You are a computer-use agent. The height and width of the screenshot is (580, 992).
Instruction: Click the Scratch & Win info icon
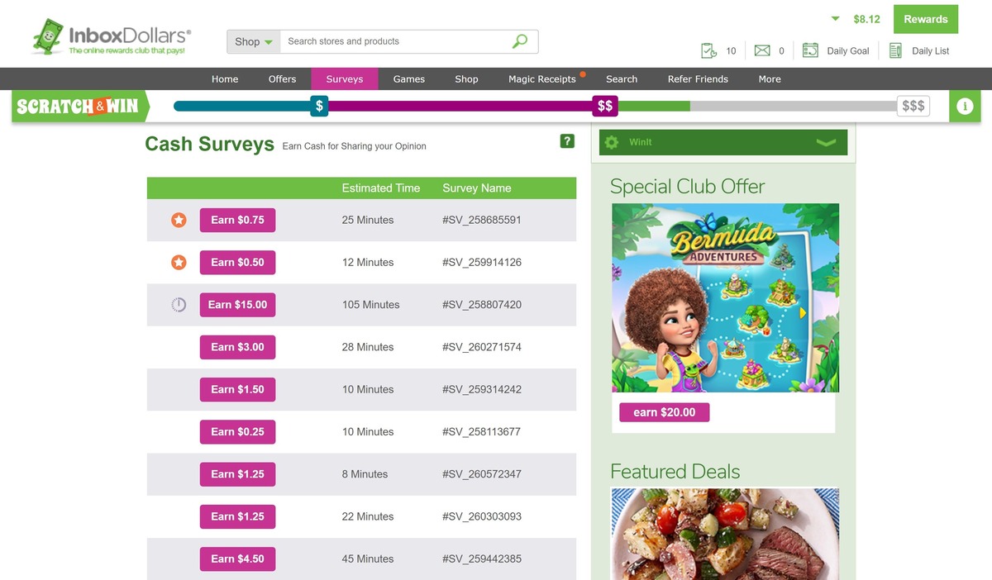pos(965,106)
